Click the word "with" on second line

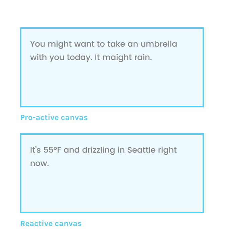pos(38,57)
